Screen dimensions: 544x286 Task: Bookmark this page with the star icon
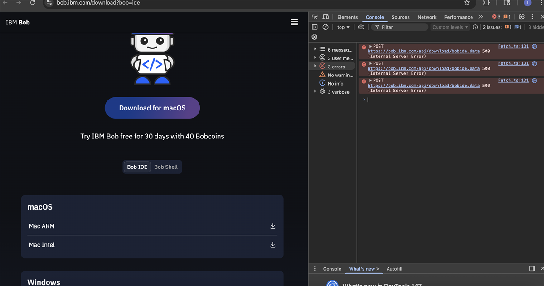(467, 3)
